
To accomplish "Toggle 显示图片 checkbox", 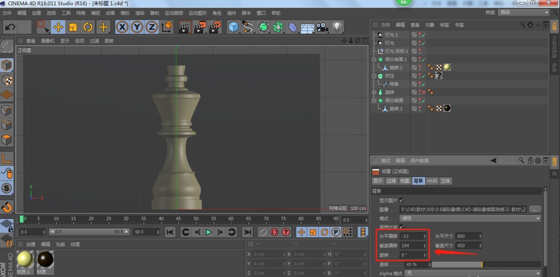I will tap(402, 200).
